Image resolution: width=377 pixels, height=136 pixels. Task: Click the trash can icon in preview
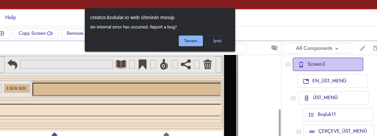pos(208,64)
